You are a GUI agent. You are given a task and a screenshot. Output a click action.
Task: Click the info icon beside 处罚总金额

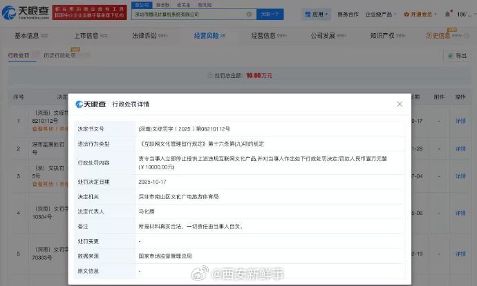coord(209,75)
